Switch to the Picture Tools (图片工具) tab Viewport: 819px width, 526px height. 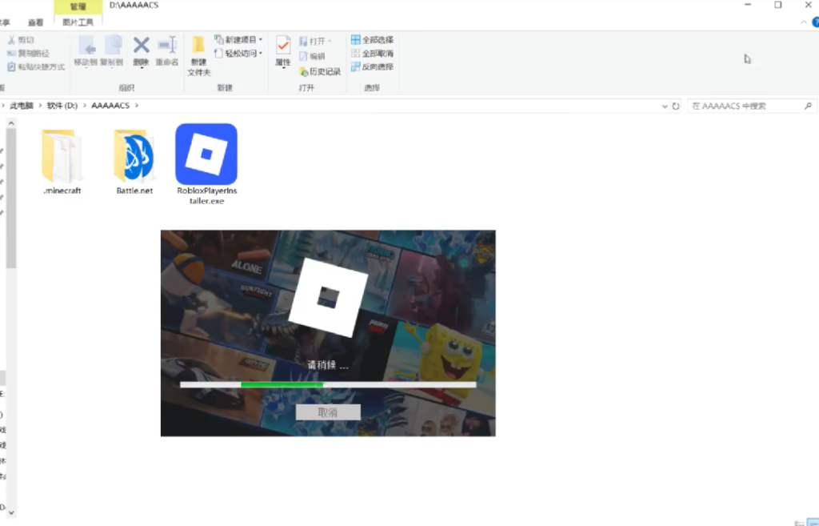point(78,22)
